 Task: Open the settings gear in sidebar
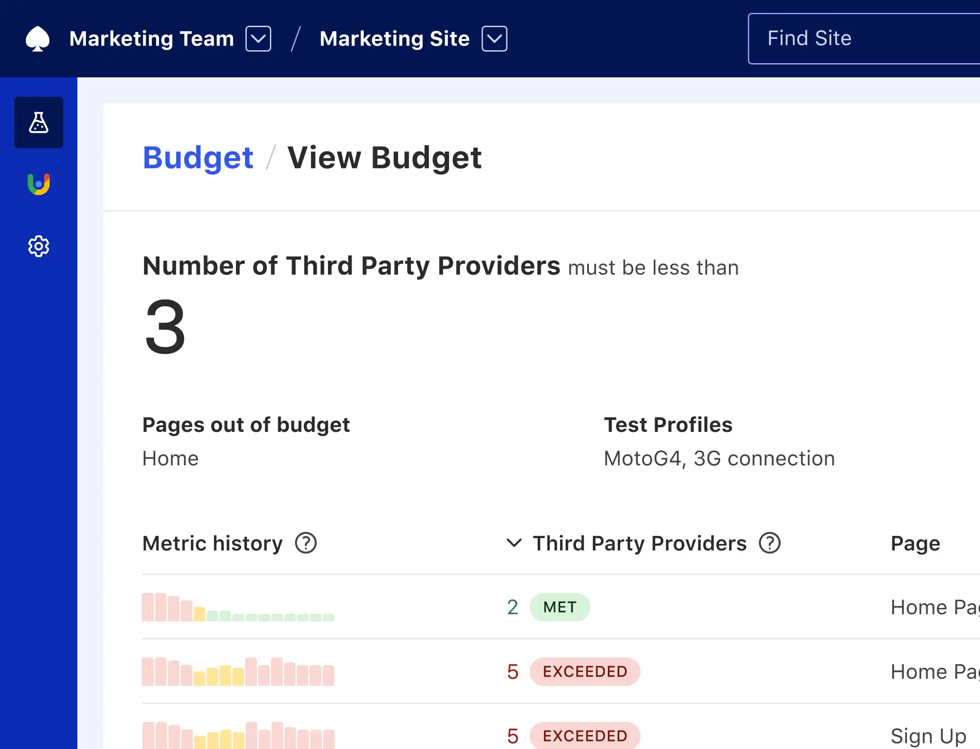(x=39, y=246)
